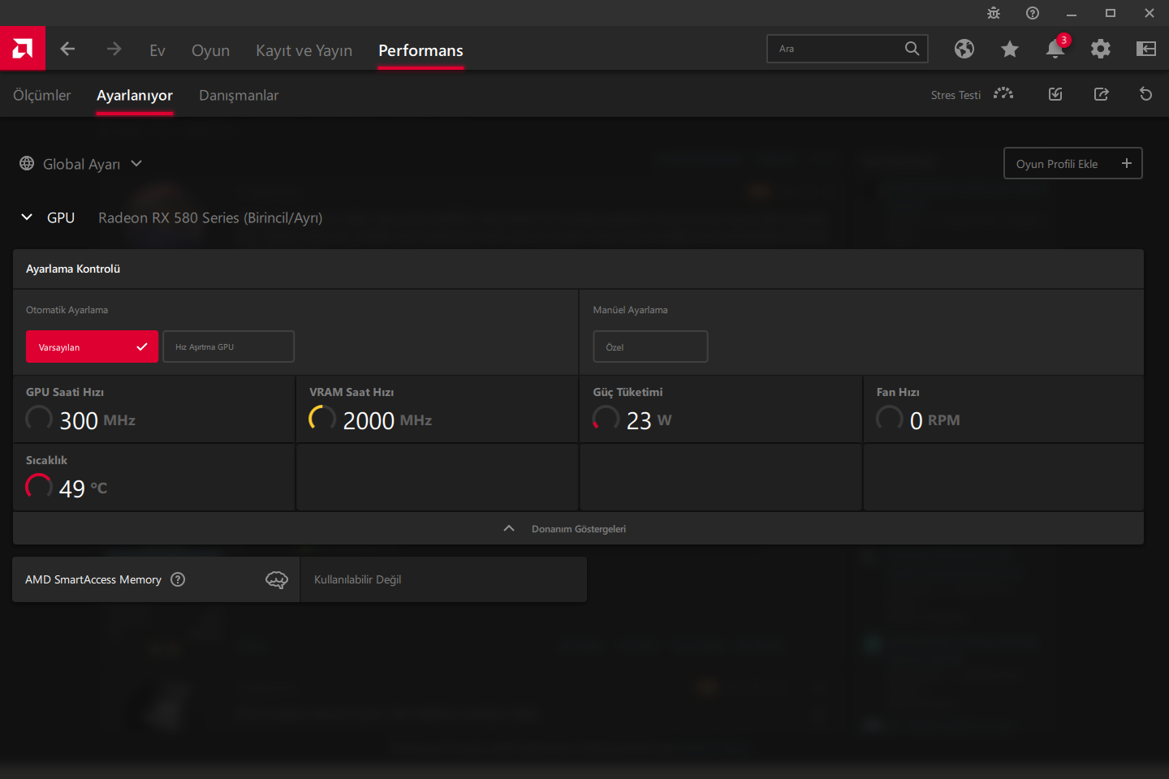Go back with the left arrow
Screen dimensions: 1169x779
[x=67, y=49]
